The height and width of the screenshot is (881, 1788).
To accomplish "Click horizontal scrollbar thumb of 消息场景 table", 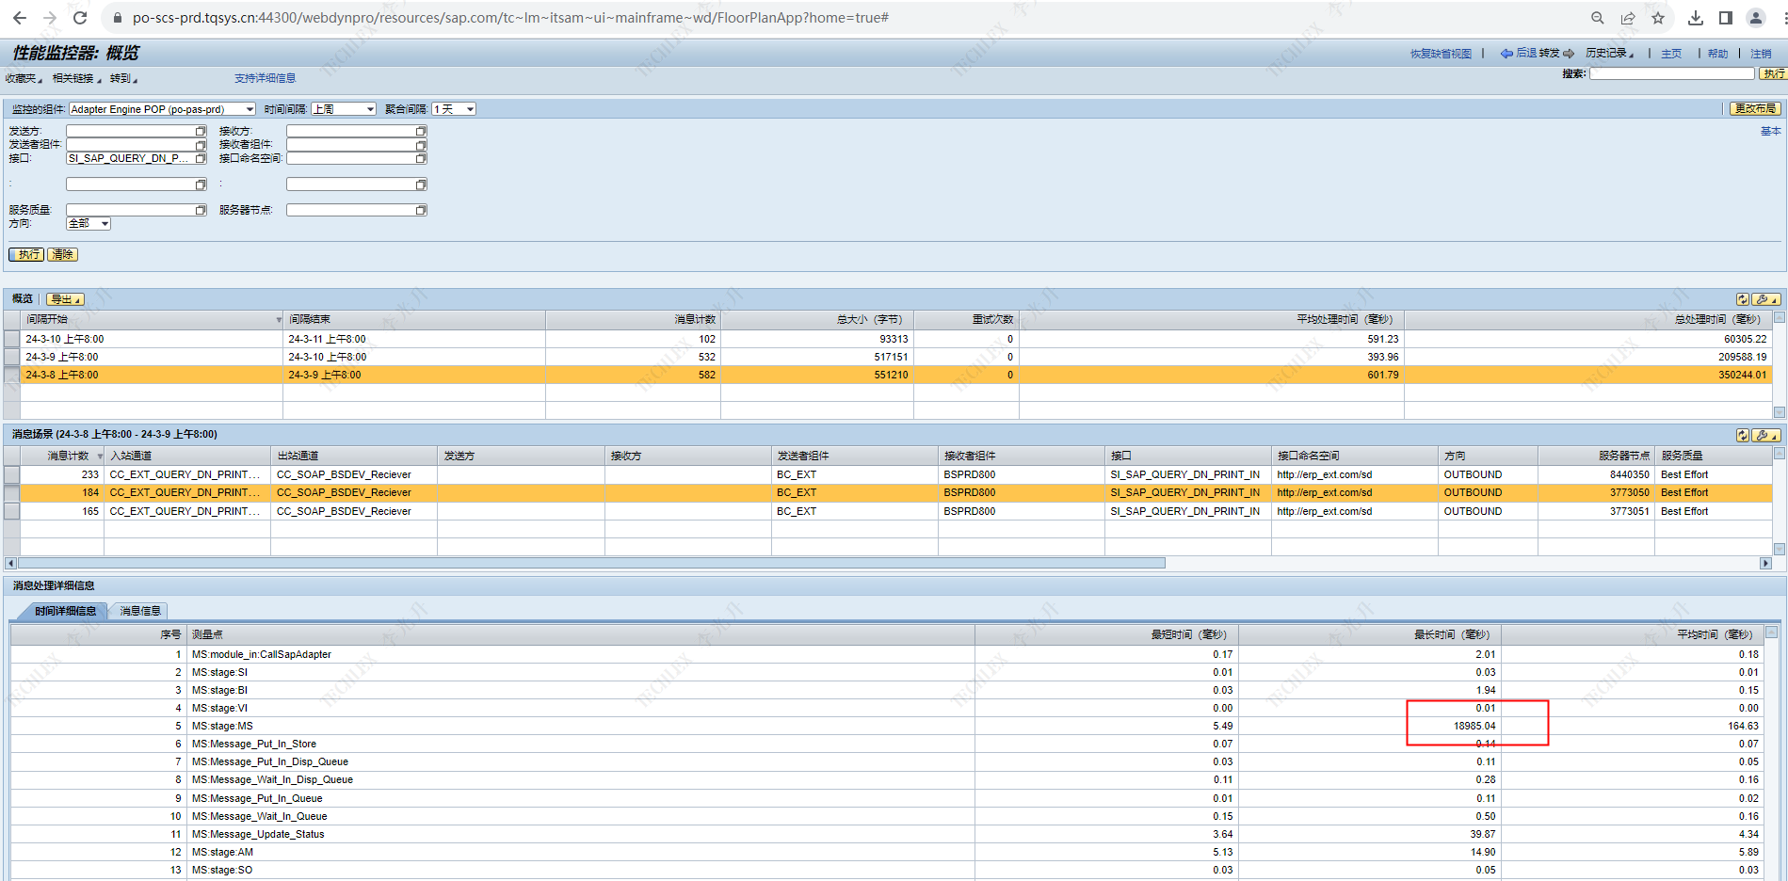I will click(x=591, y=563).
